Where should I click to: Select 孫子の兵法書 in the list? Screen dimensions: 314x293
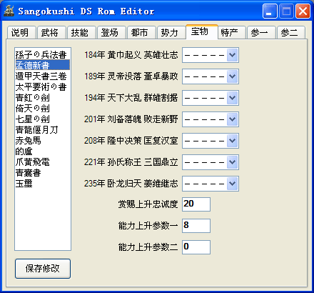(43, 54)
